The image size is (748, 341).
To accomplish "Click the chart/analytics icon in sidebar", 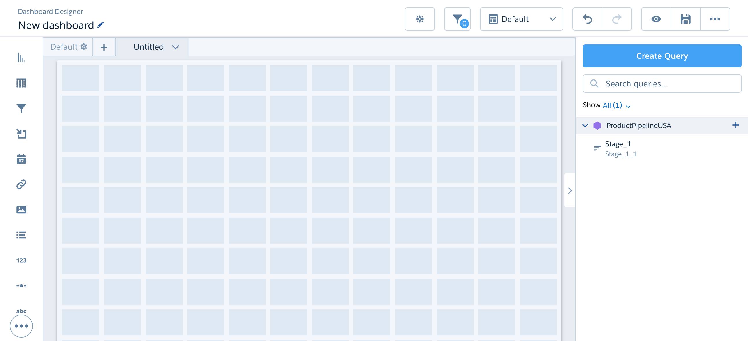I will click(21, 57).
